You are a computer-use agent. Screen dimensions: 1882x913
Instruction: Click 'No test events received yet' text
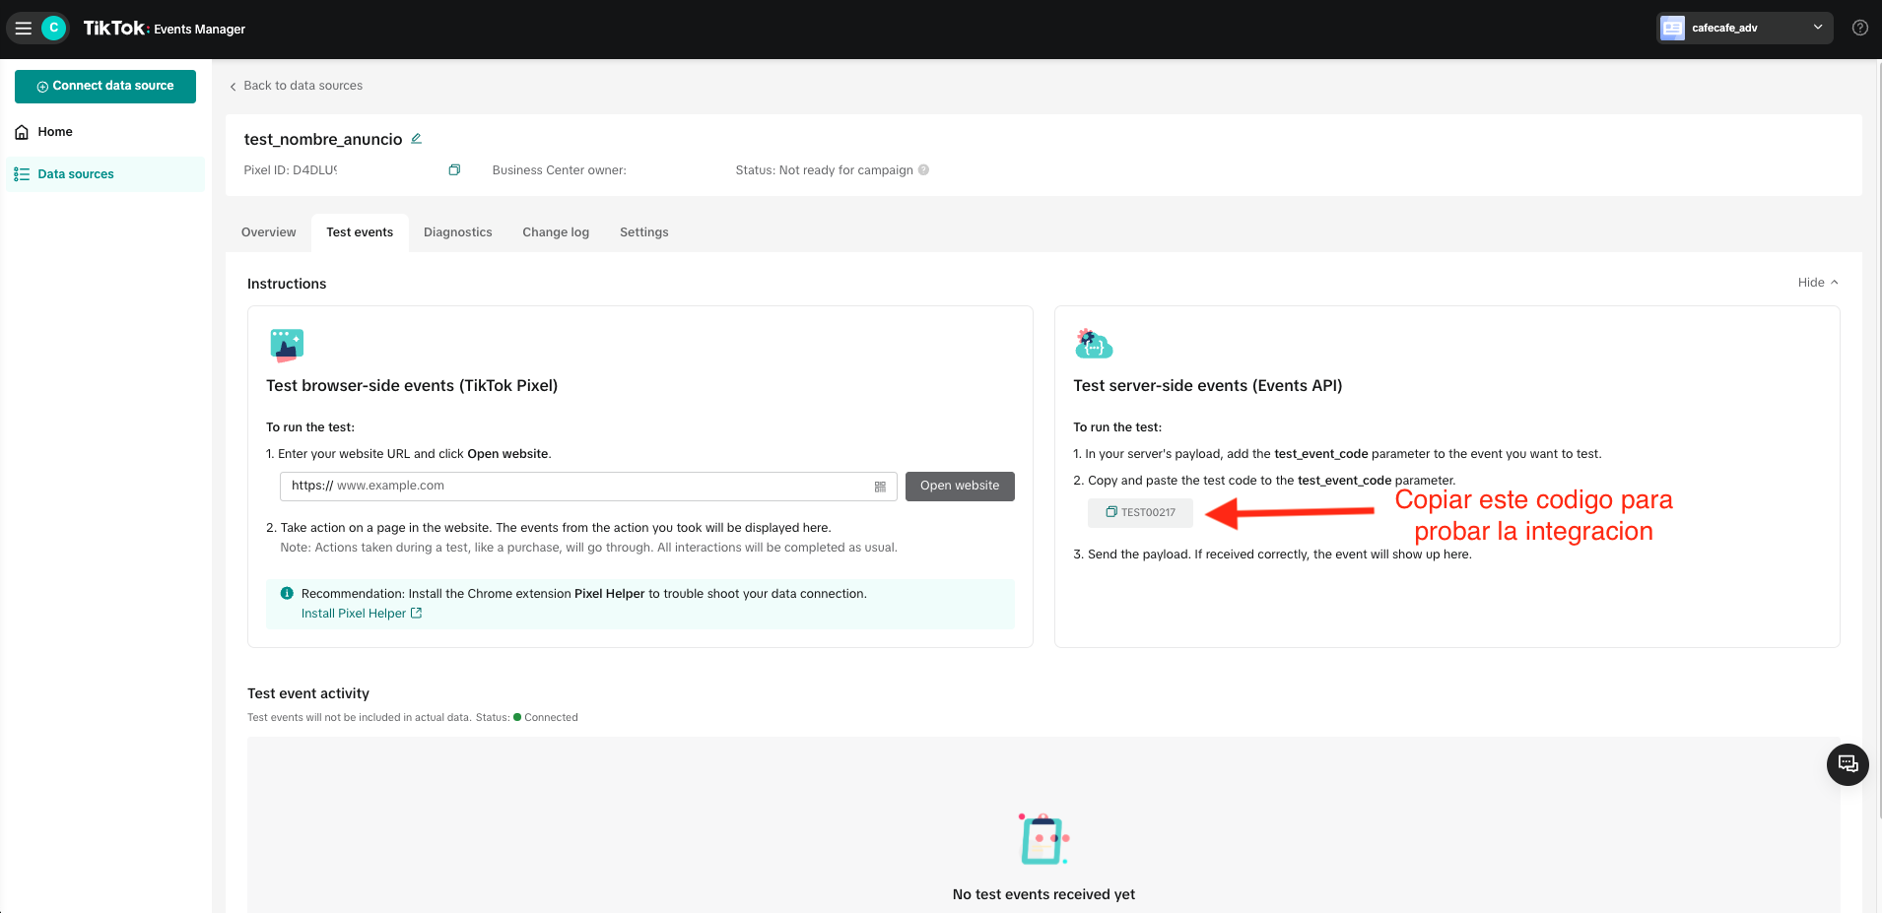pos(1043,894)
